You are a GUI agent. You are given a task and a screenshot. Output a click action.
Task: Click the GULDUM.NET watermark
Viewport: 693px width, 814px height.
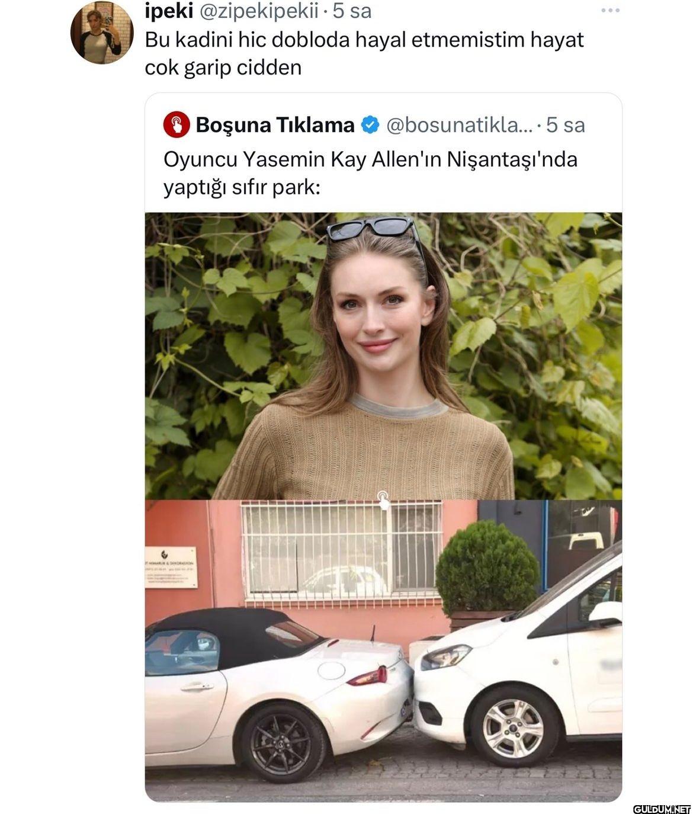click(662, 808)
